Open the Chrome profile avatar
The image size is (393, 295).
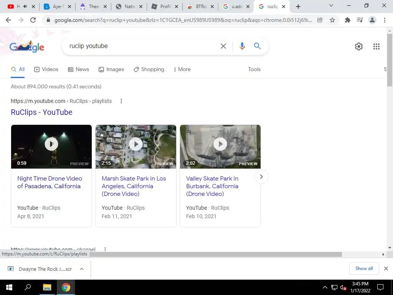click(x=372, y=20)
